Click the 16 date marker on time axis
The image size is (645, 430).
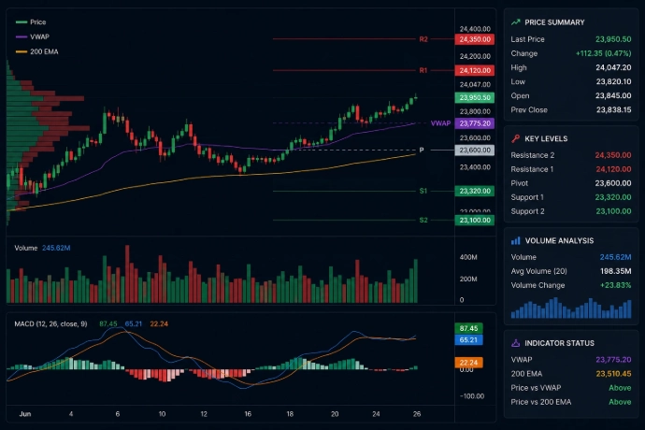[x=248, y=414]
